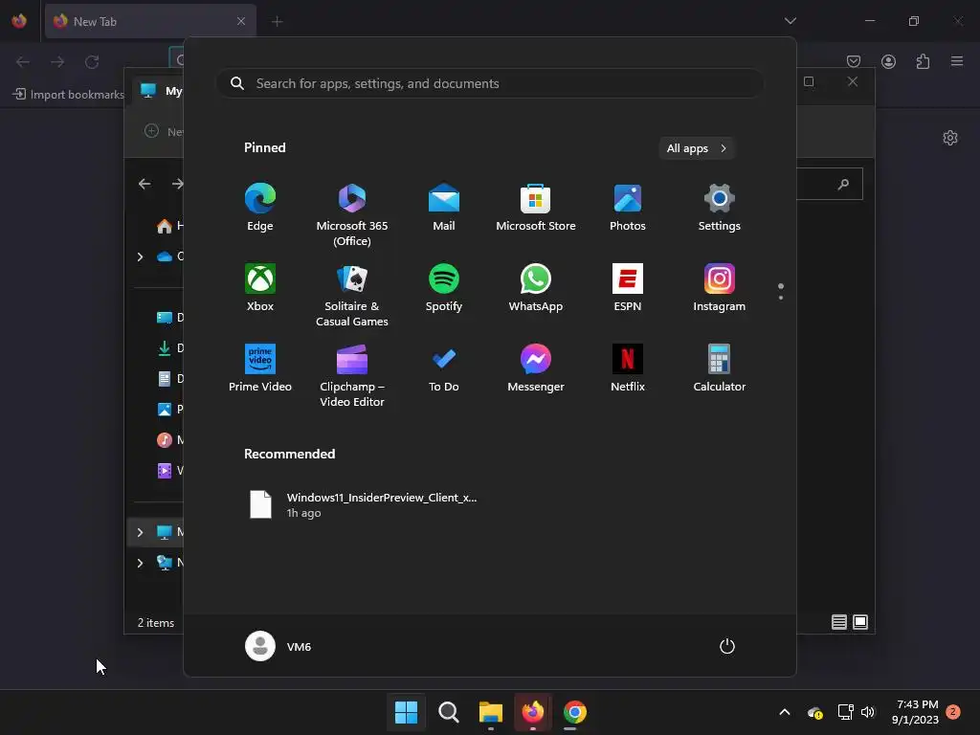Image resolution: width=980 pixels, height=735 pixels.
Task: Open the Edge pinned app
Action: [x=260, y=208]
